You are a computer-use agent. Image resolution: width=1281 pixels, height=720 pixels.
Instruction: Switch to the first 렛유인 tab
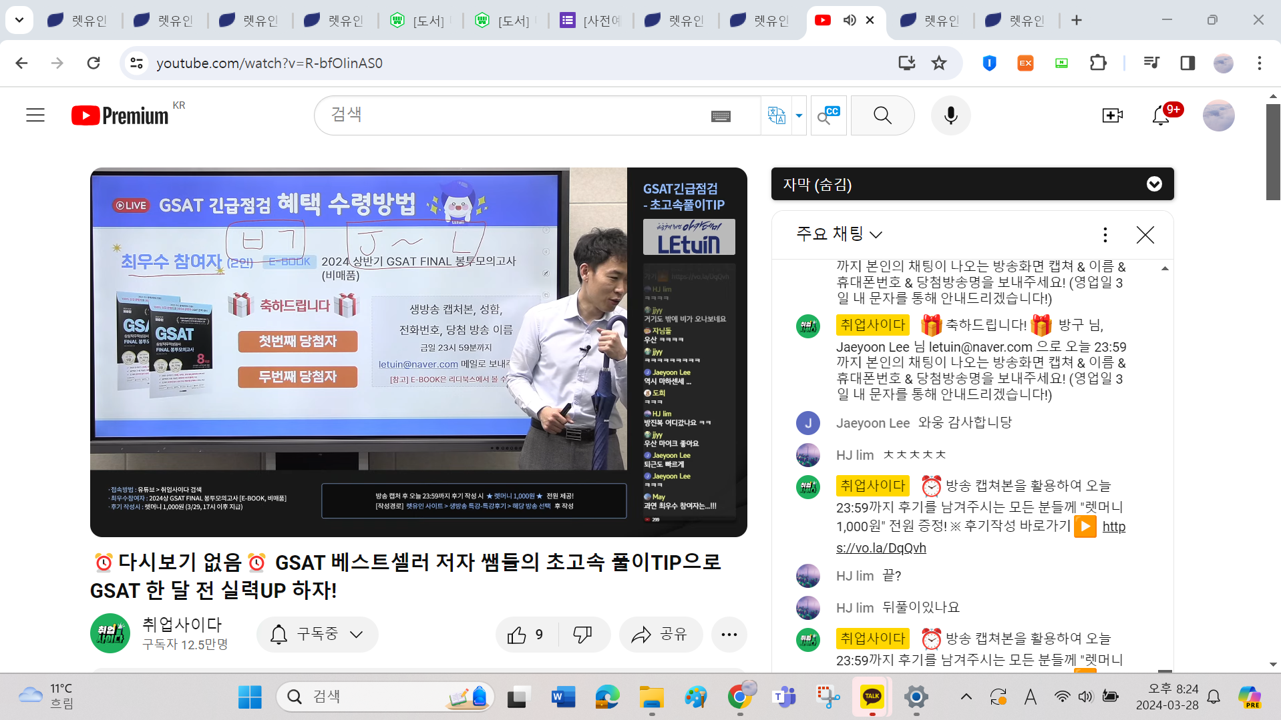(77, 21)
